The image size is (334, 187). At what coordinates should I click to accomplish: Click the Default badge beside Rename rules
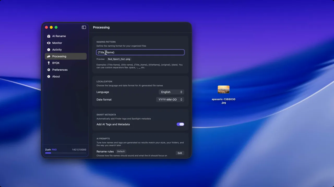click(x=121, y=151)
